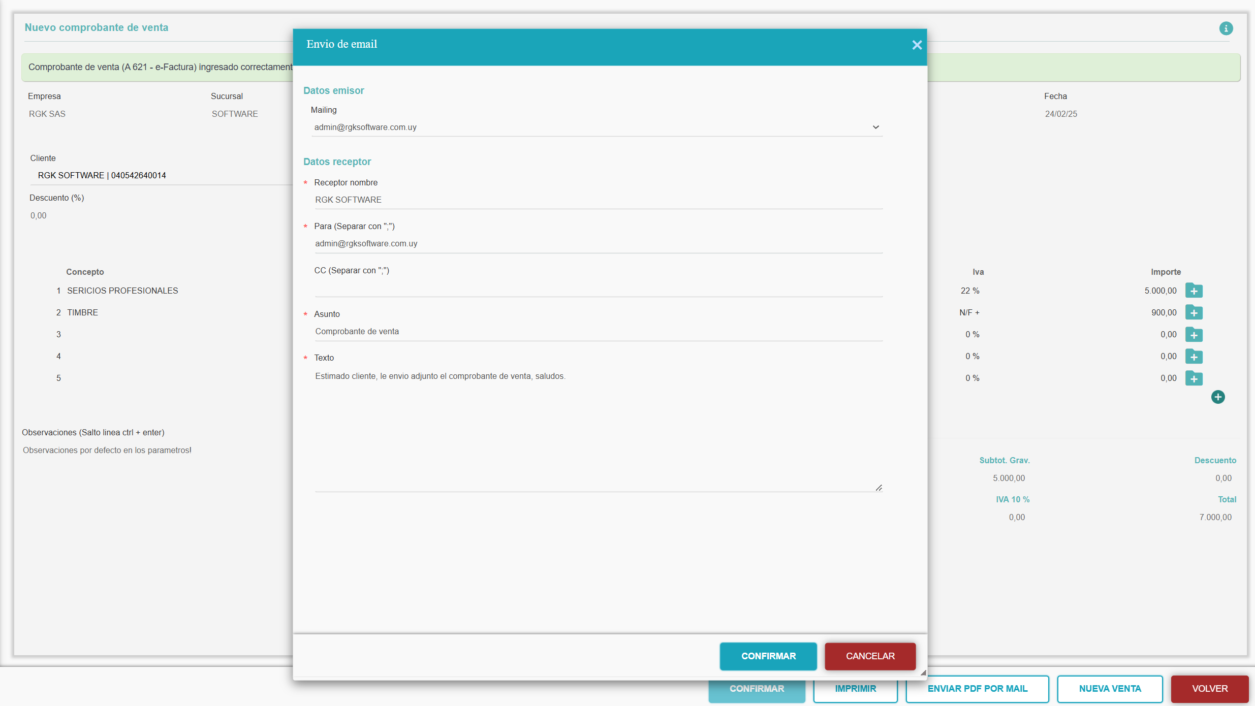Click plus folder icon on row 5
Viewport: 1255px width, 706px height.
(x=1194, y=378)
